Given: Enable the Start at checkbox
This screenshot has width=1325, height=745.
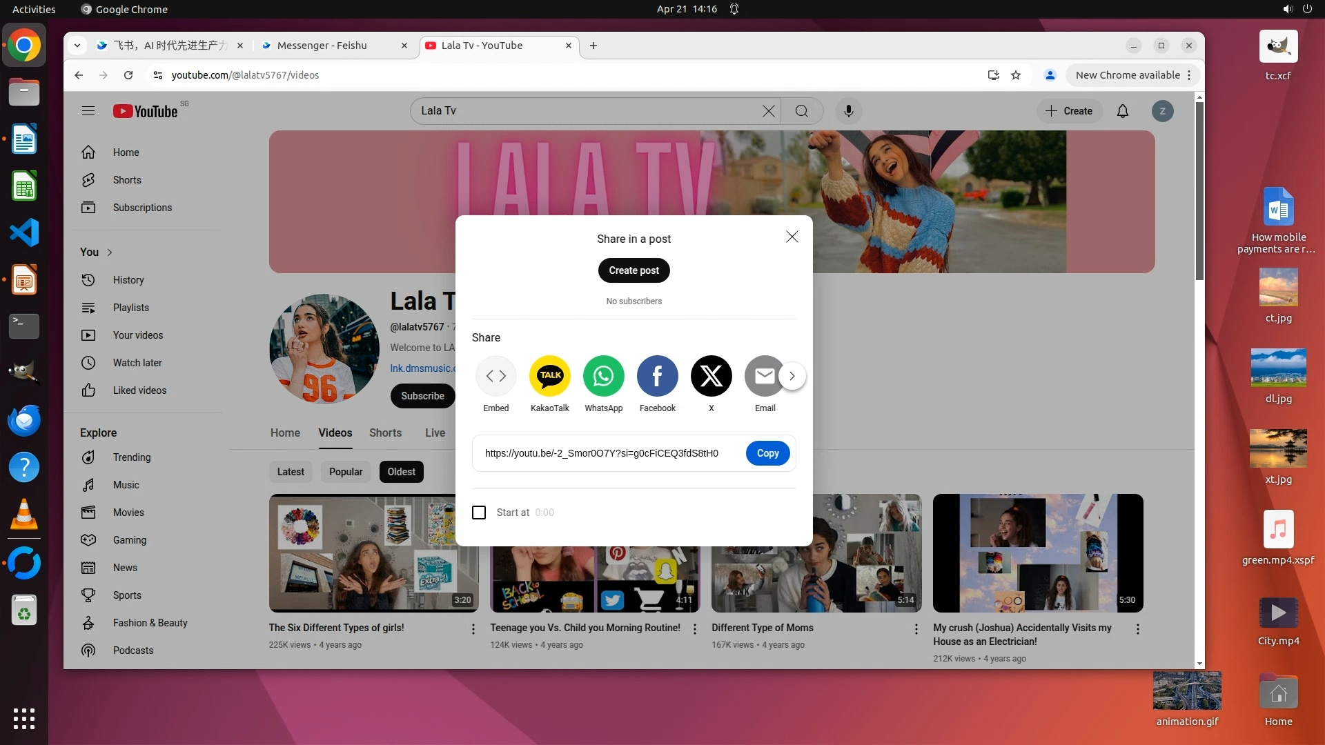Looking at the screenshot, I should 479,513.
